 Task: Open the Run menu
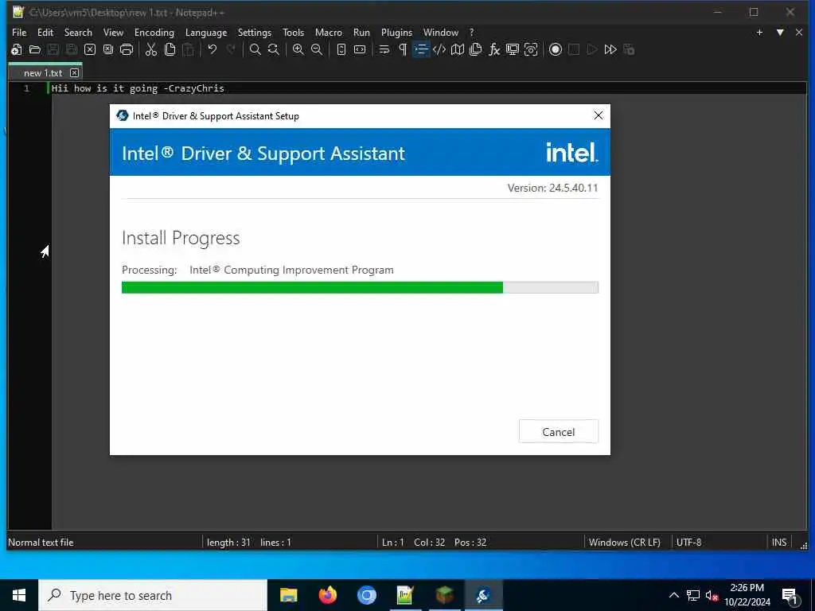pyautogui.click(x=361, y=32)
